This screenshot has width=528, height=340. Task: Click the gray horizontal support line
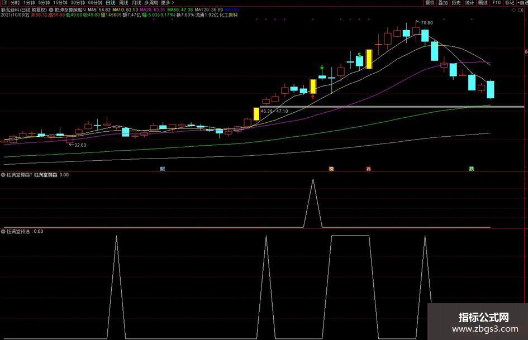click(x=392, y=107)
